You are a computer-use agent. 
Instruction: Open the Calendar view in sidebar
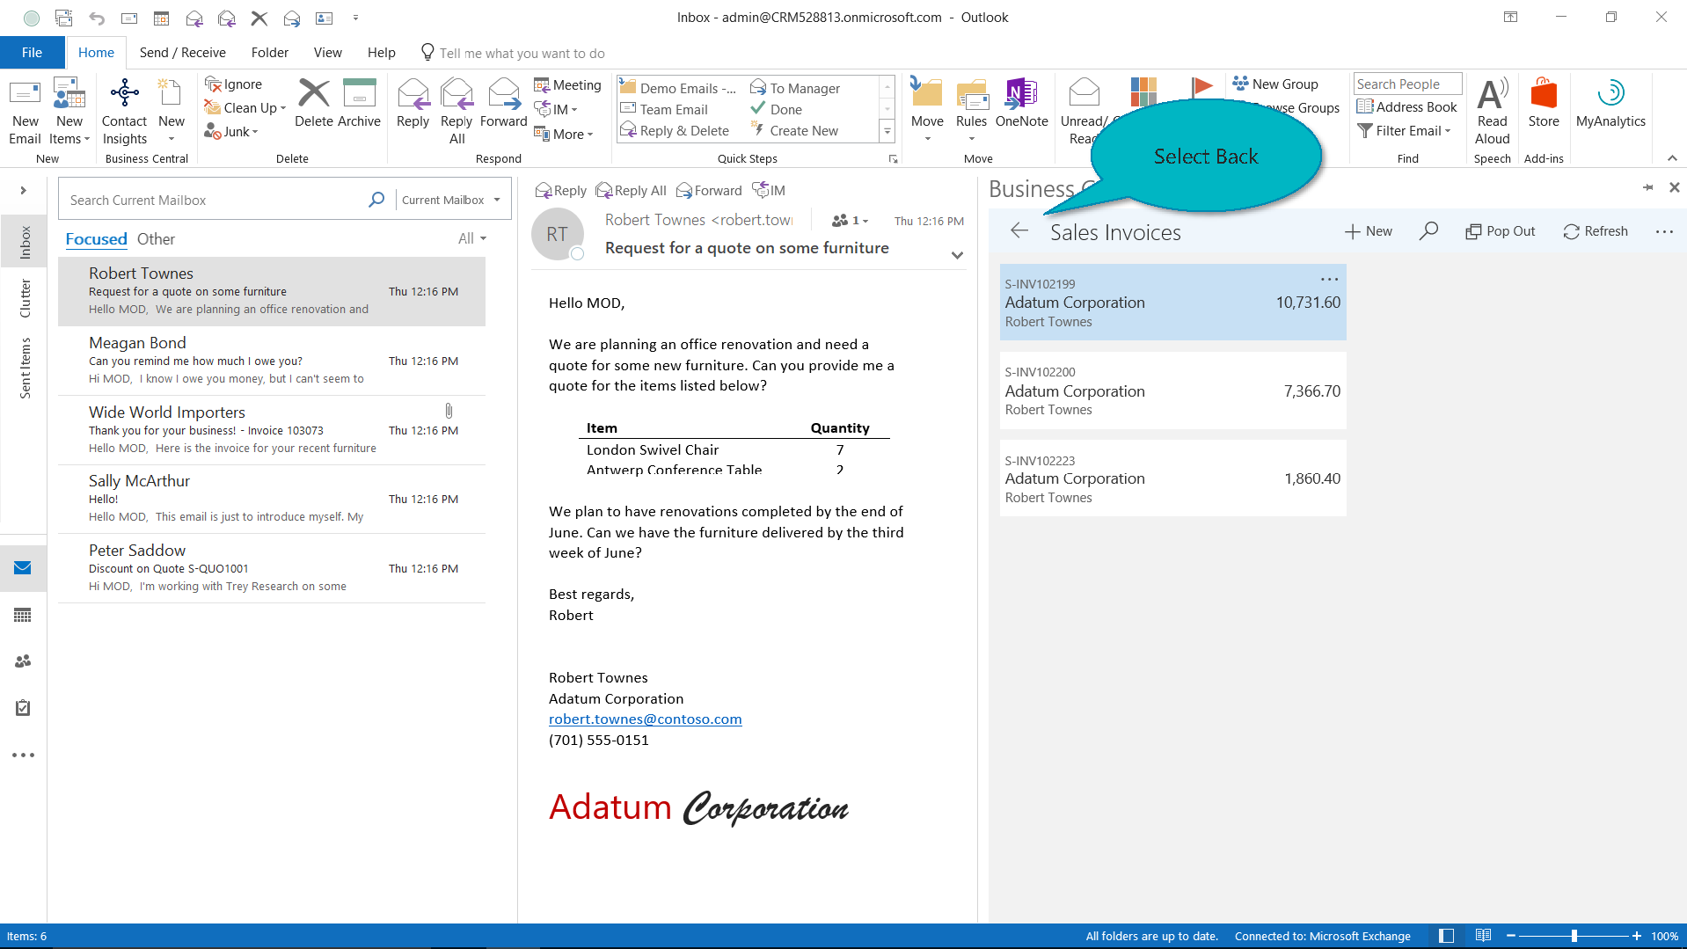[x=23, y=615]
